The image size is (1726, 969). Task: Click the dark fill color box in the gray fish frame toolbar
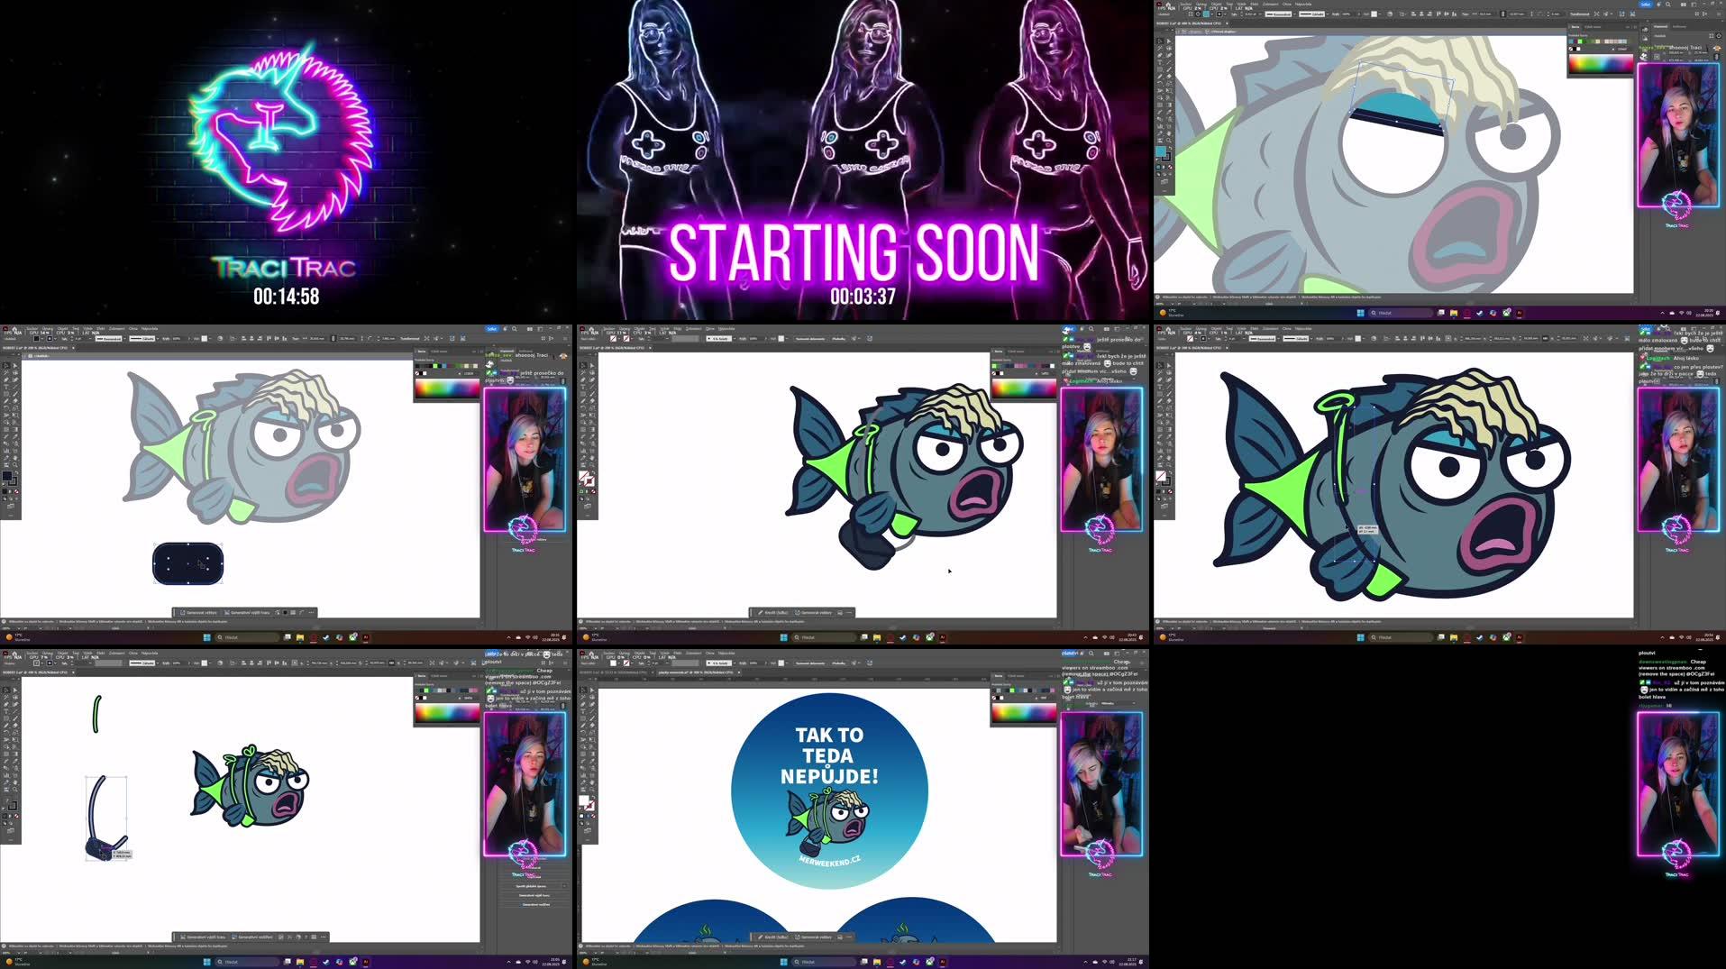click(7, 476)
